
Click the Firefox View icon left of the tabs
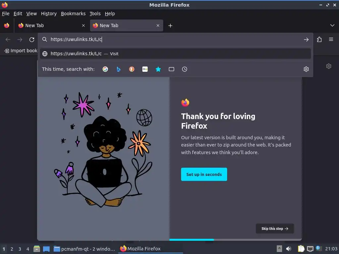pyautogui.click(x=7, y=25)
